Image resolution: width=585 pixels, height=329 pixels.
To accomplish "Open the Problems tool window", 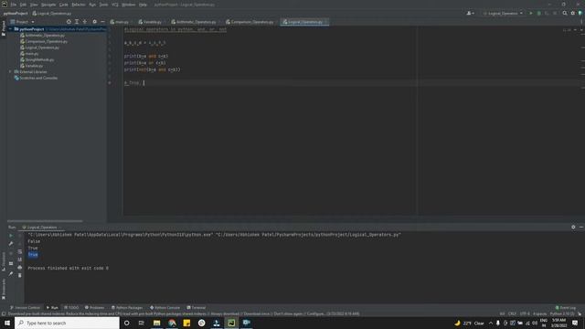I will (94, 308).
